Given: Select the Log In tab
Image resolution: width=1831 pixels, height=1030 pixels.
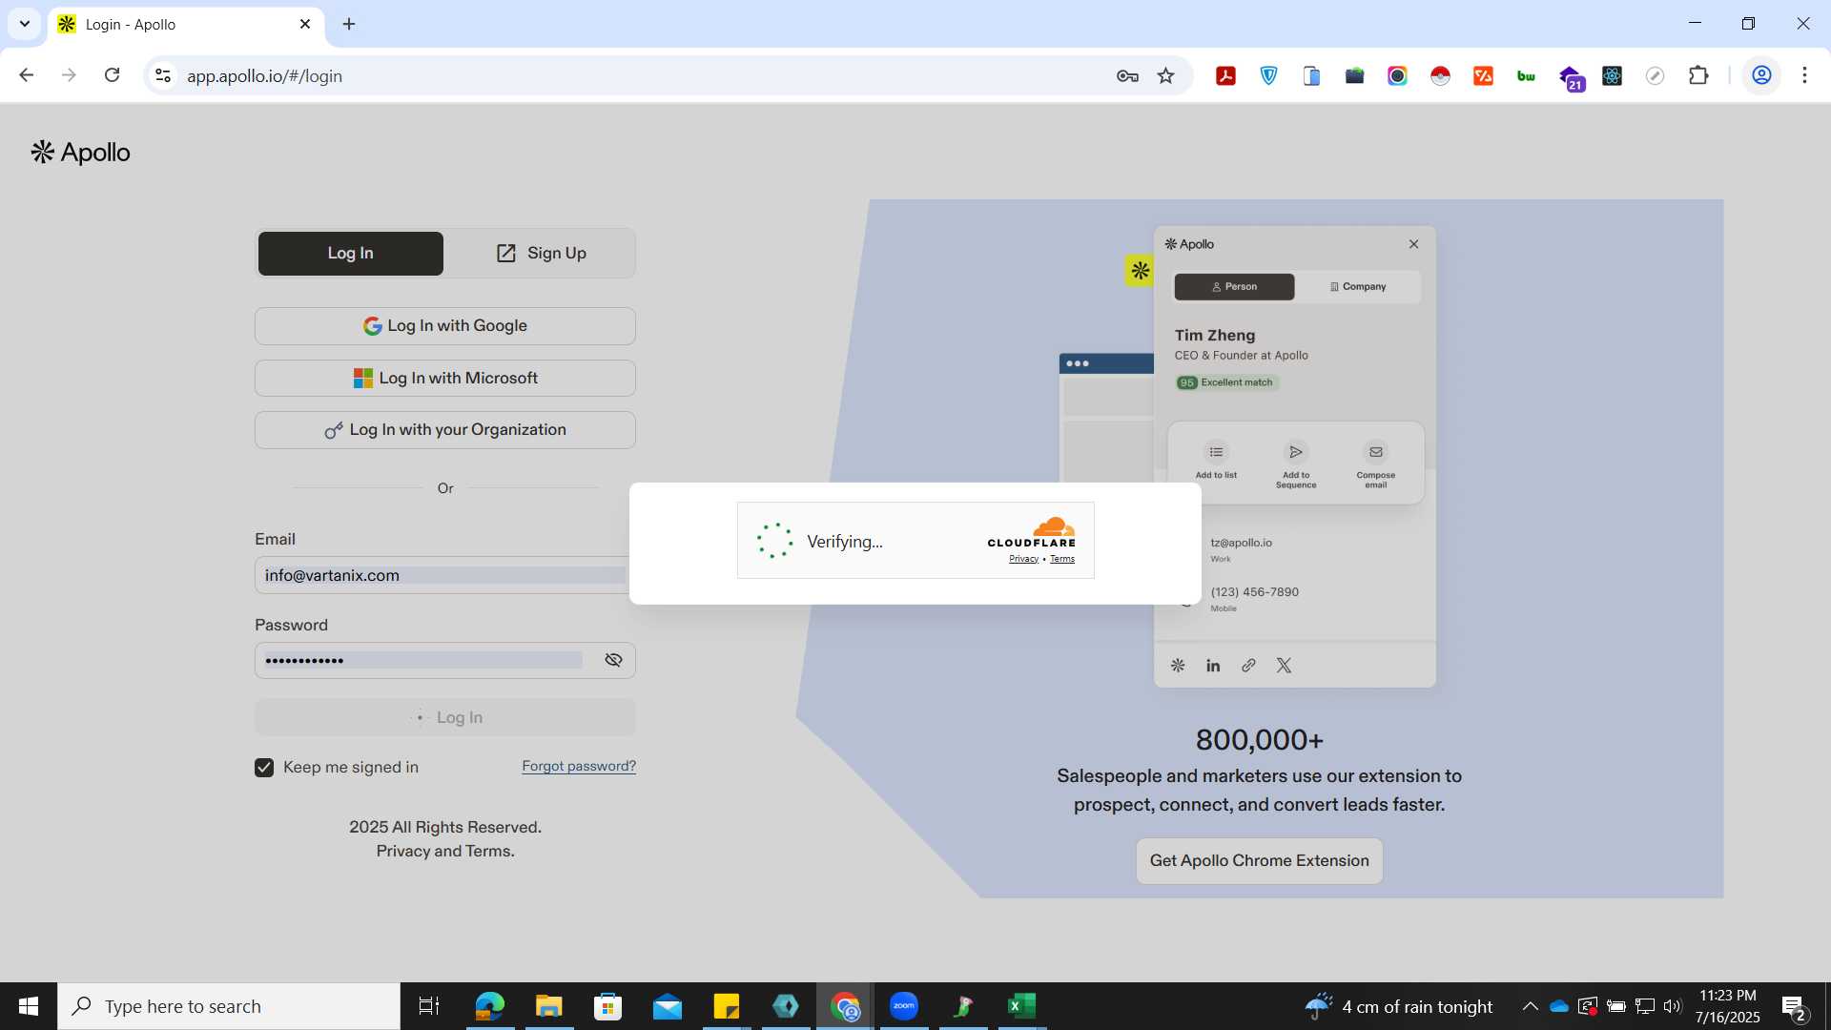Looking at the screenshot, I should pos(350,254).
